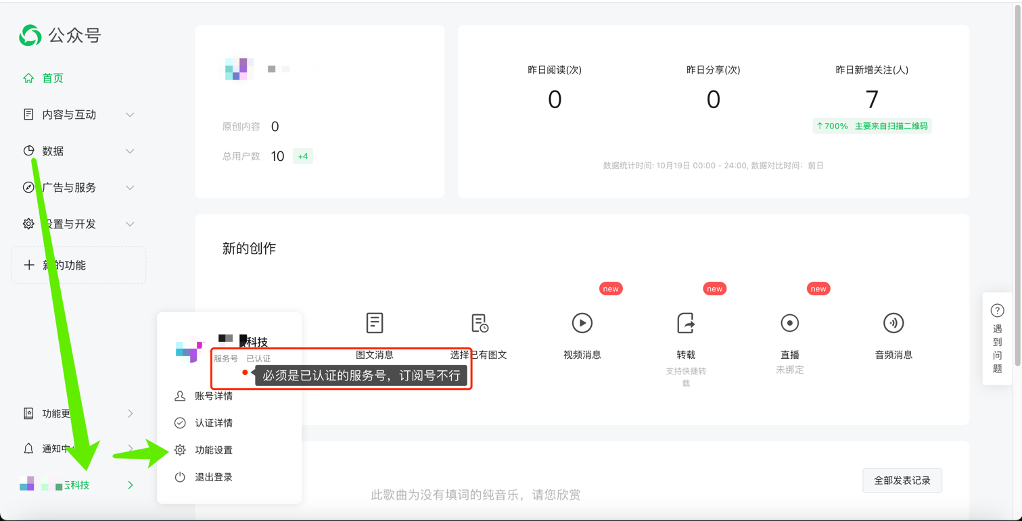Open 选择已有图文 icon
The image size is (1022, 521).
point(480,323)
